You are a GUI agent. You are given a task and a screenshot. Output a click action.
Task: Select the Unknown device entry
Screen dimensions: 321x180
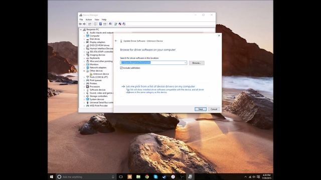click(x=101, y=74)
